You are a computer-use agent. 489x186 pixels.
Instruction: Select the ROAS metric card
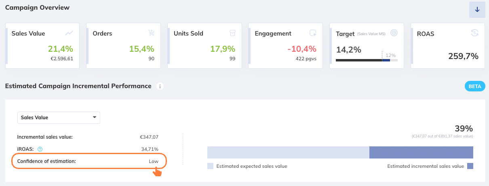point(448,46)
